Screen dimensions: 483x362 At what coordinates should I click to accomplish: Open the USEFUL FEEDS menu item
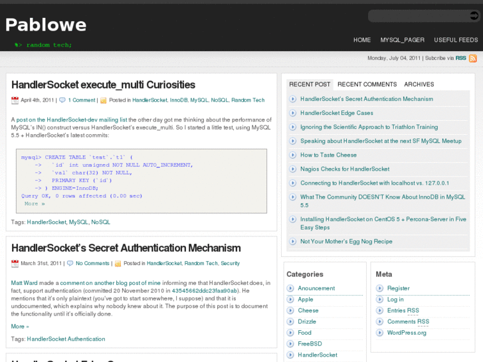(456, 40)
